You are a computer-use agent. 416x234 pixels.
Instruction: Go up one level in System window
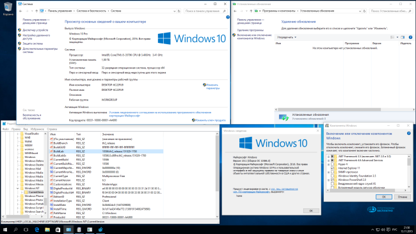coord(36,11)
